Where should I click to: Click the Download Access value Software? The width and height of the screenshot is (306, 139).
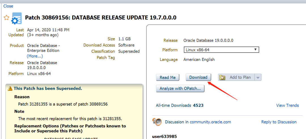pyautogui.click(x=126, y=45)
